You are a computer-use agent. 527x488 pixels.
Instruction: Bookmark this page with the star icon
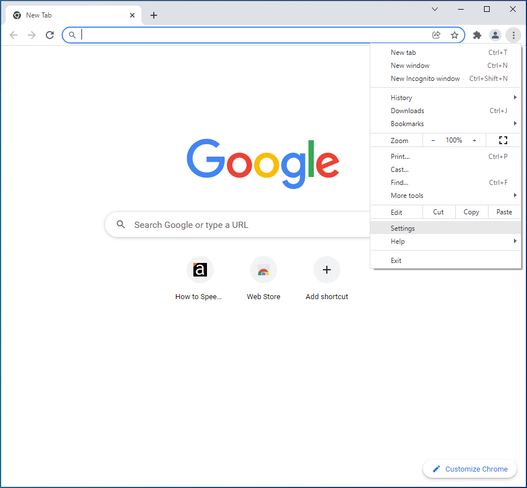pos(455,34)
